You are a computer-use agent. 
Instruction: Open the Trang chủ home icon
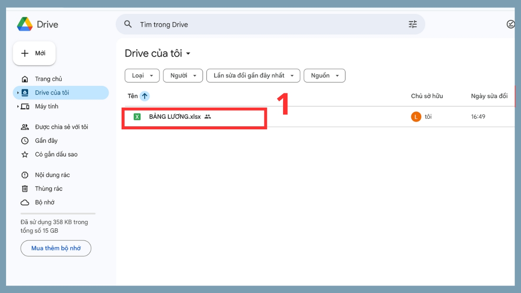point(26,79)
